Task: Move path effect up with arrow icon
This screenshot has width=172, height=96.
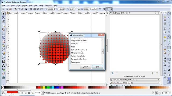Action: click(152, 73)
